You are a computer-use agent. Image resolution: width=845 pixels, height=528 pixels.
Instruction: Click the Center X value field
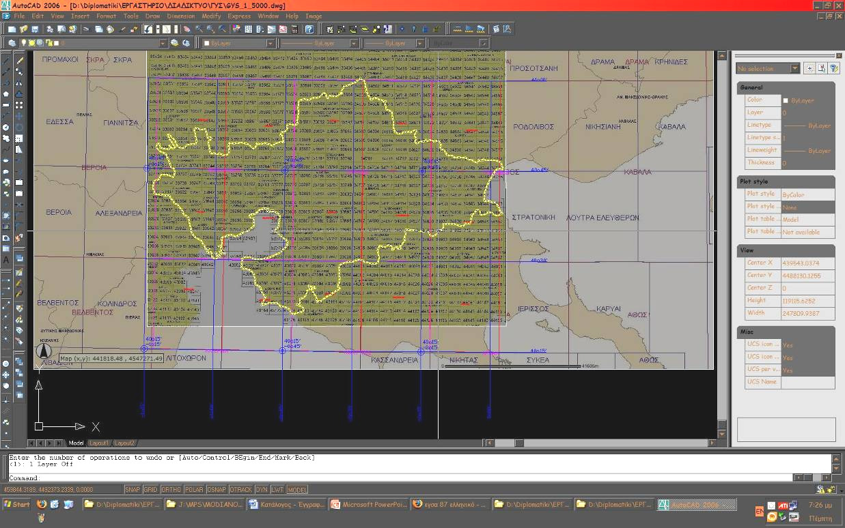pyautogui.click(x=807, y=263)
